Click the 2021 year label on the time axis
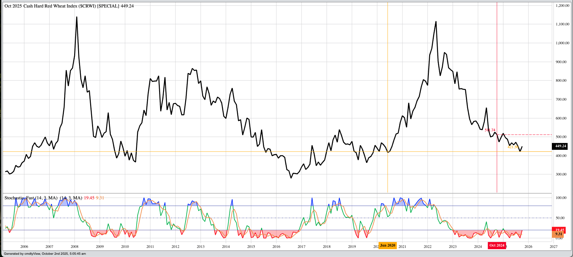Screen dimensions: 573x257 click(402, 247)
